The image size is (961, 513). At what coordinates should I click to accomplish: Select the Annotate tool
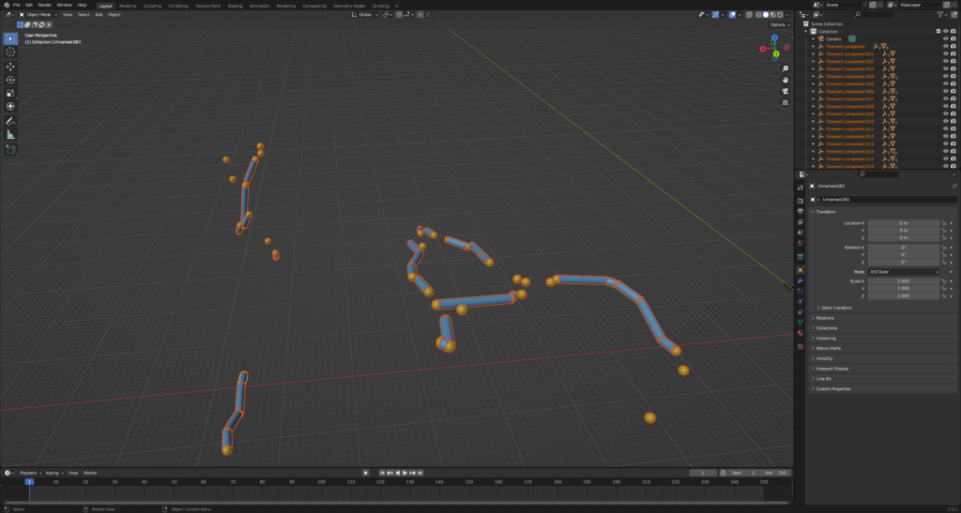tap(10, 121)
